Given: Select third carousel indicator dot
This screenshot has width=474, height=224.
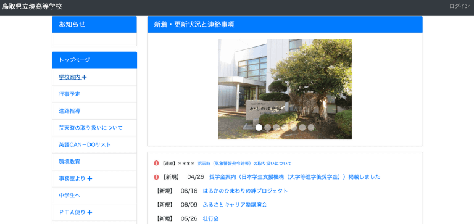Looking at the screenshot, I should (276, 128).
